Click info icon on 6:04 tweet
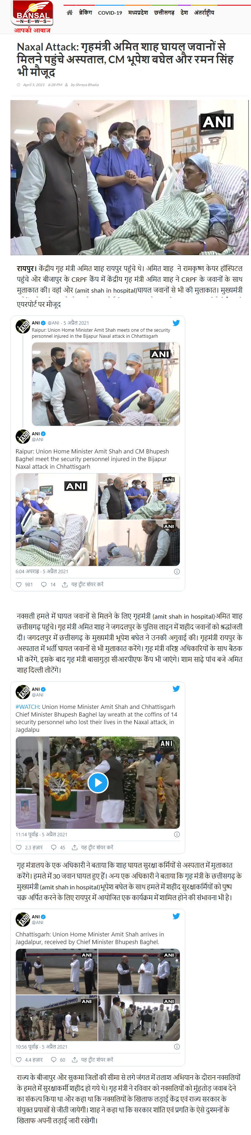 click(177, 571)
